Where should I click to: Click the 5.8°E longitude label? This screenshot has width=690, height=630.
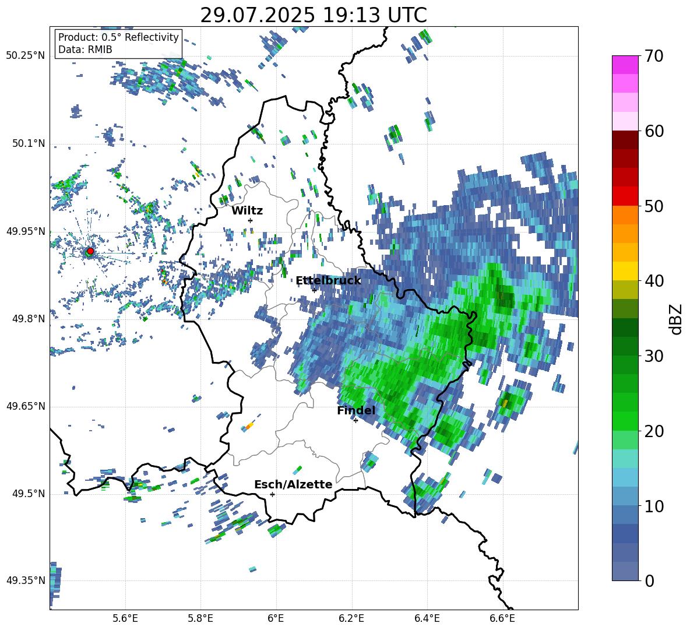[200, 618]
